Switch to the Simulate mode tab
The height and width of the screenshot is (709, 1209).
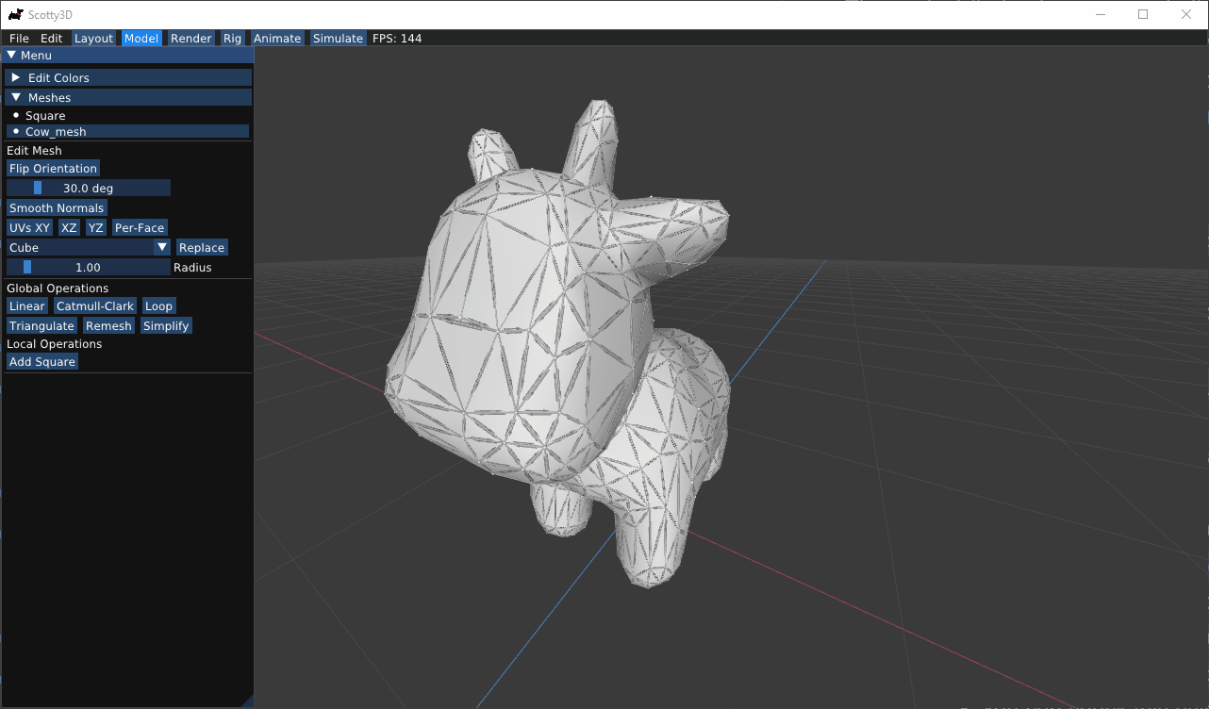click(338, 39)
